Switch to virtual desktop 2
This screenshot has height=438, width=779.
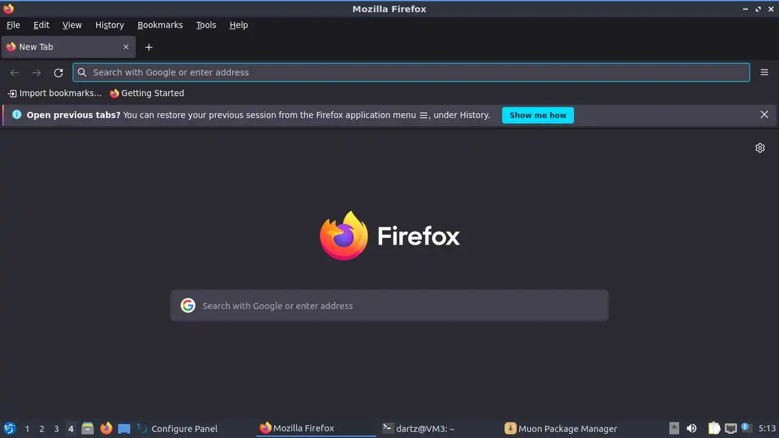(41, 429)
